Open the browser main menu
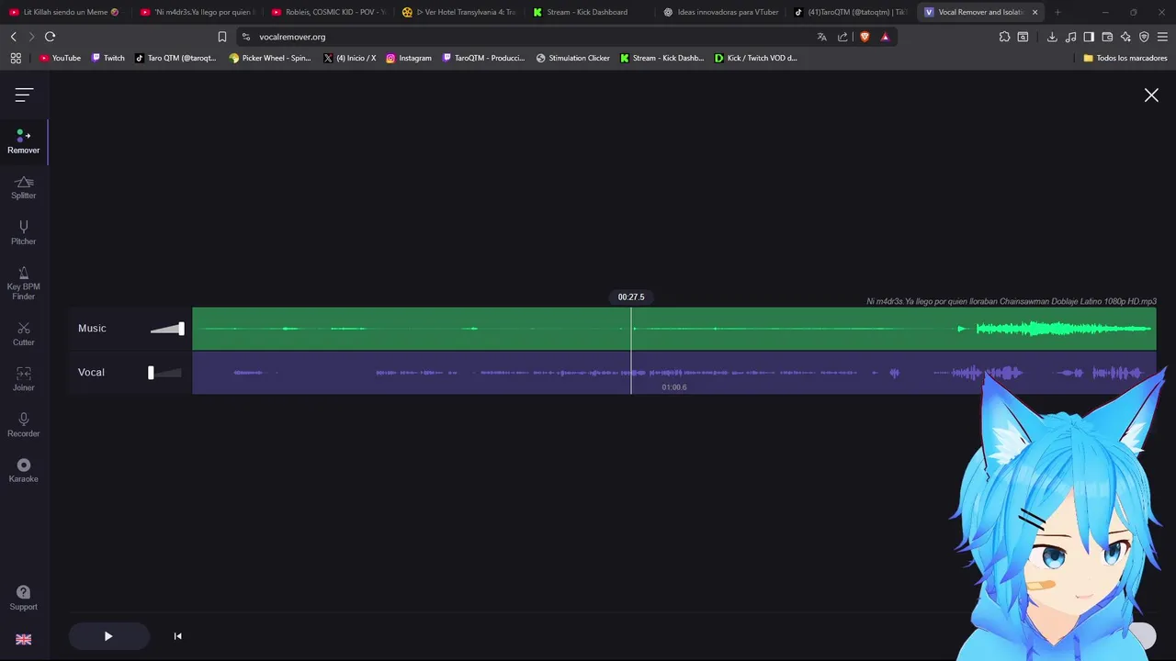This screenshot has width=1176, height=661. tap(1162, 37)
